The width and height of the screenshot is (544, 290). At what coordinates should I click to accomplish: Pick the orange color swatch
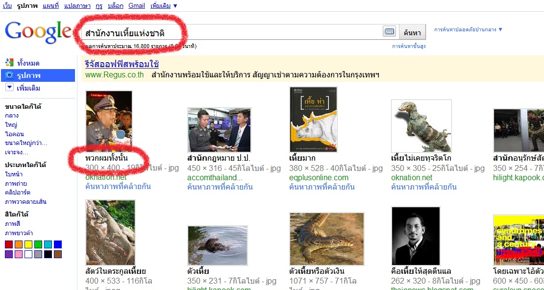click(19, 244)
